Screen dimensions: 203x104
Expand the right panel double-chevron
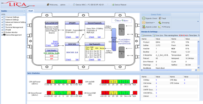tap(198, 21)
